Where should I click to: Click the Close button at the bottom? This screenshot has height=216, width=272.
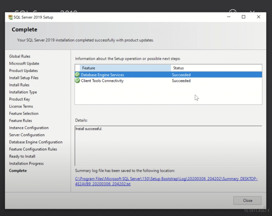tap(247, 200)
